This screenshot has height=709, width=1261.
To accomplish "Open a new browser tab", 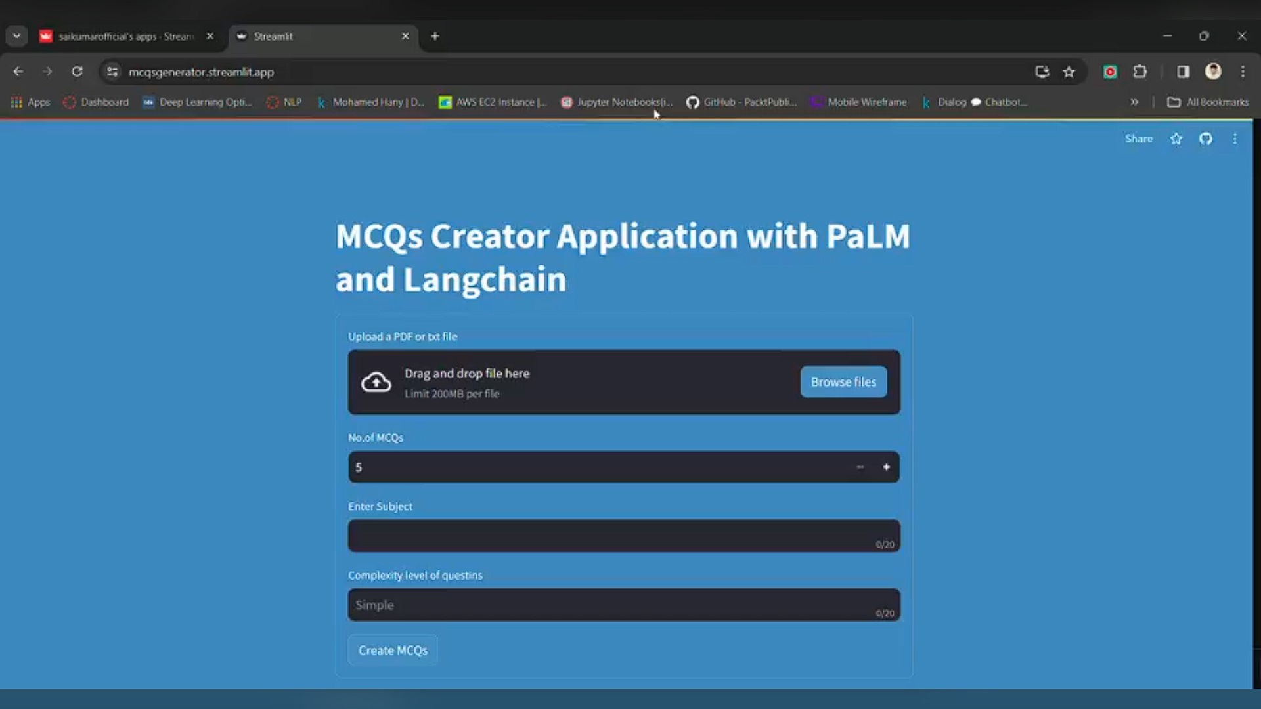I will coord(435,36).
